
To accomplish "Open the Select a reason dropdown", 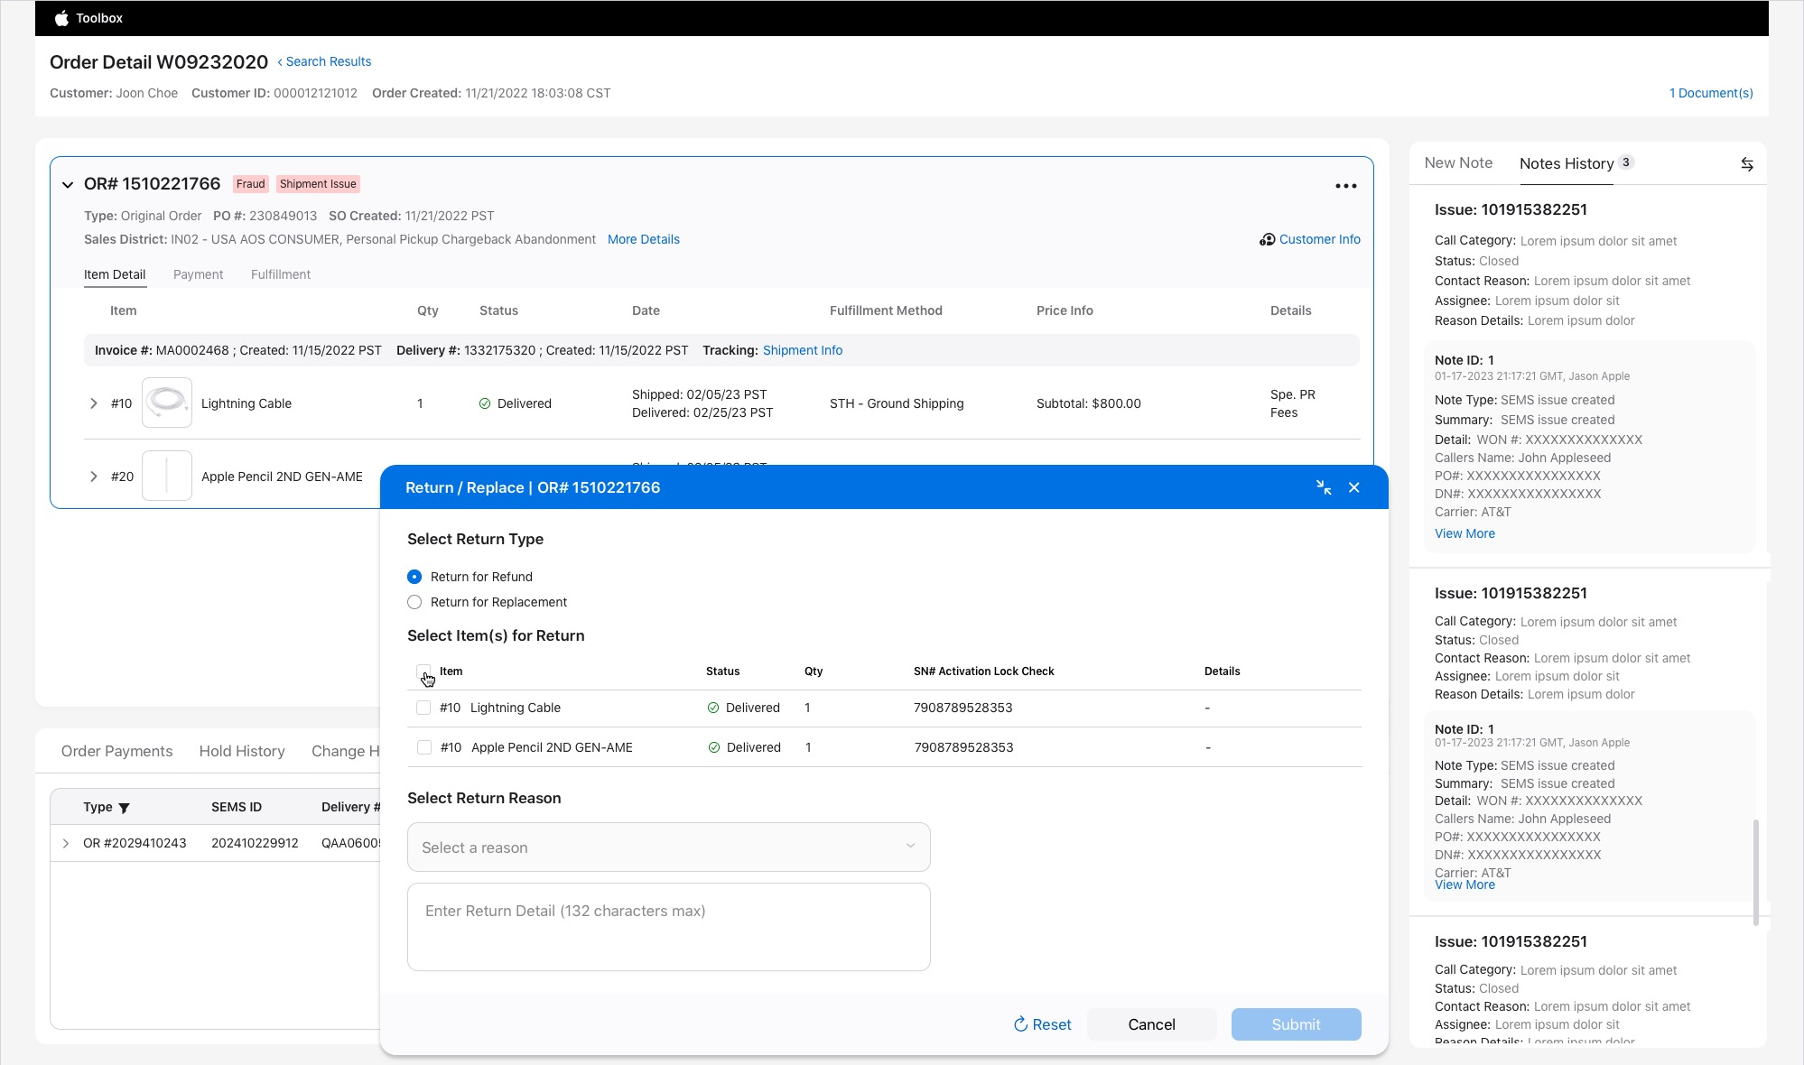I will click(x=668, y=847).
